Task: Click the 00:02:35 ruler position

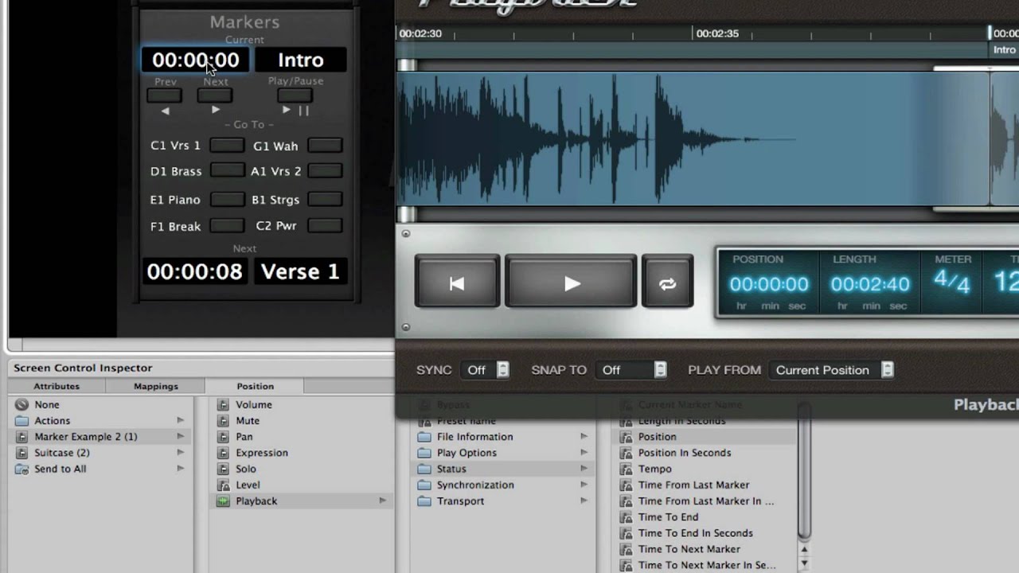Action: pos(716,33)
